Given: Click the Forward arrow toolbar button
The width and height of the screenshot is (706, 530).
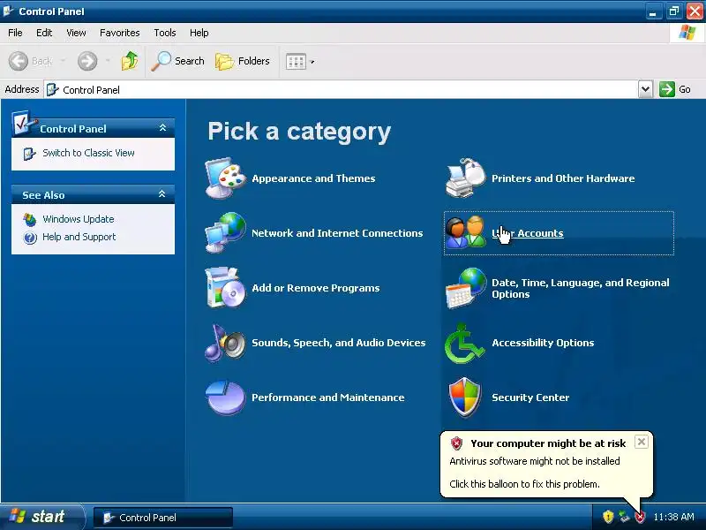Looking at the screenshot, I should click(87, 61).
